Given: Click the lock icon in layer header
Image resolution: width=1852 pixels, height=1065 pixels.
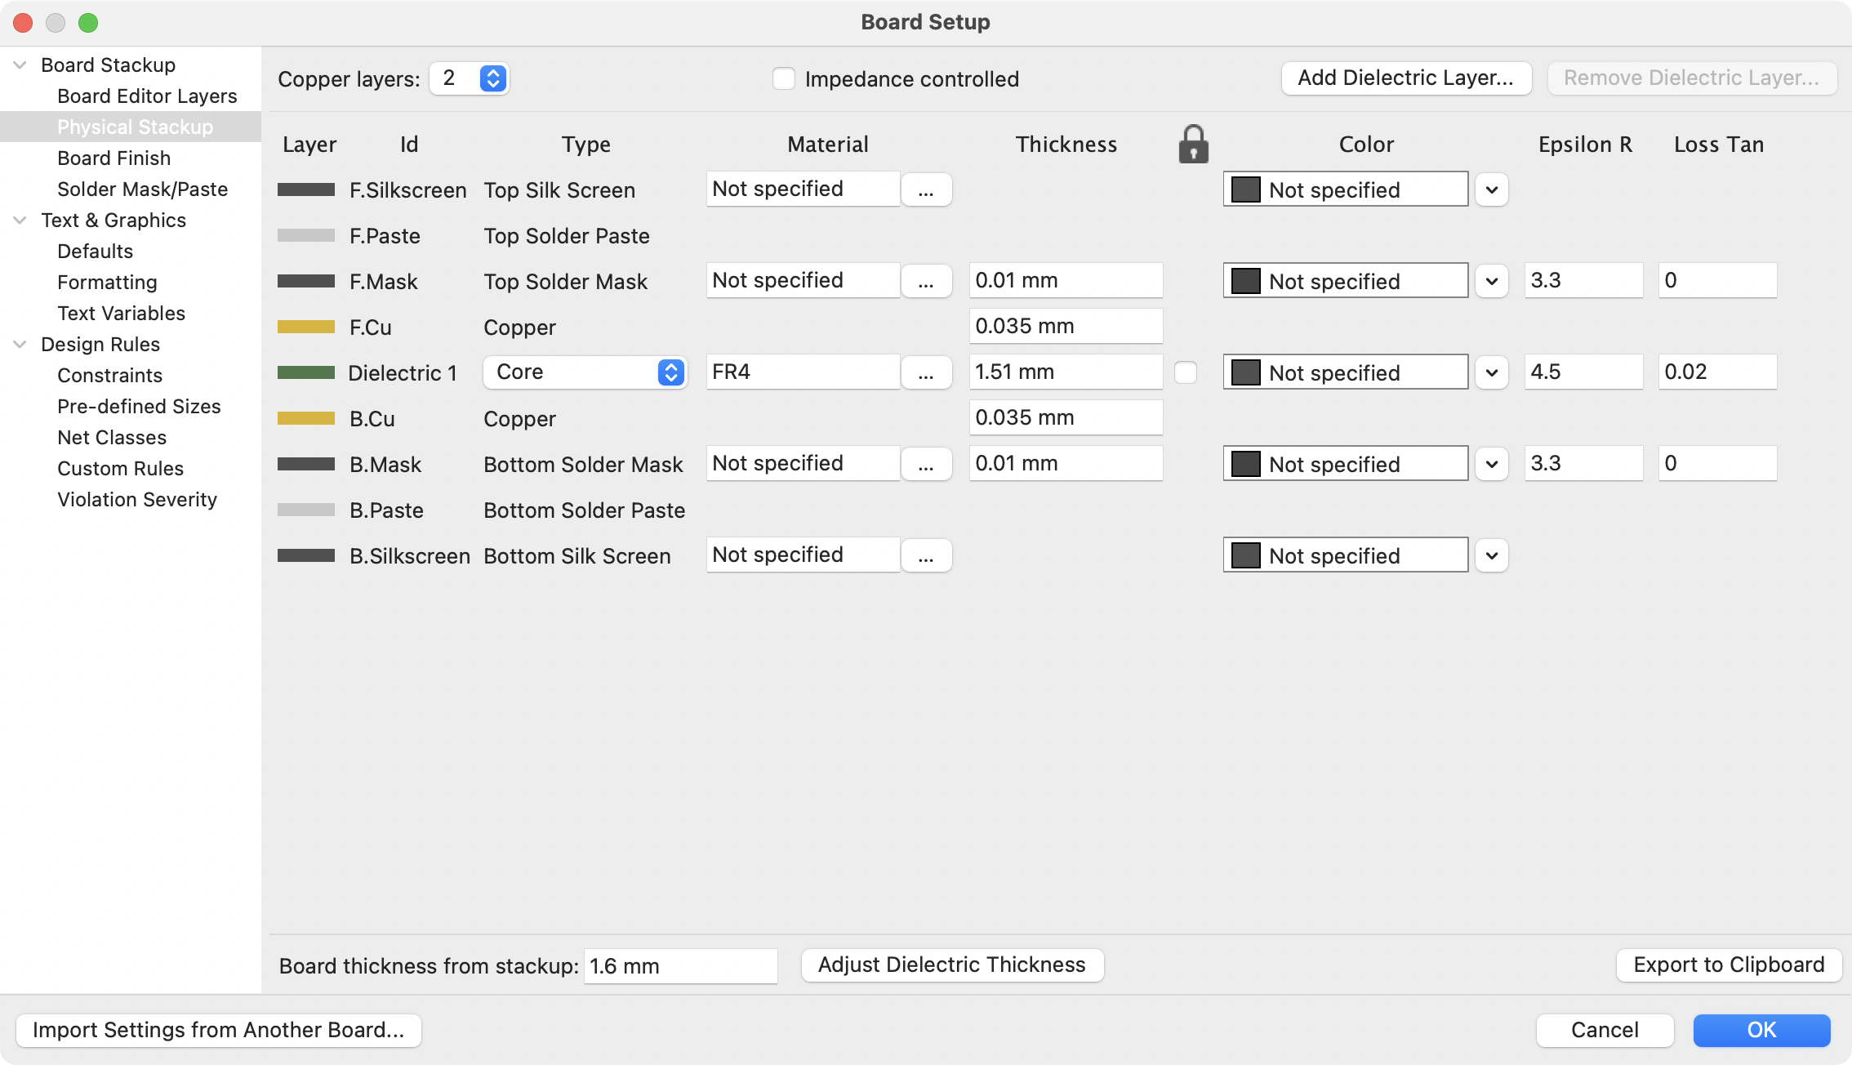Looking at the screenshot, I should tap(1193, 142).
